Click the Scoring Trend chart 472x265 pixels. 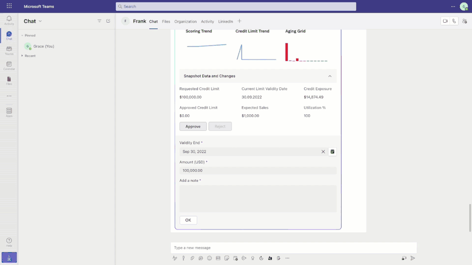(x=206, y=45)
